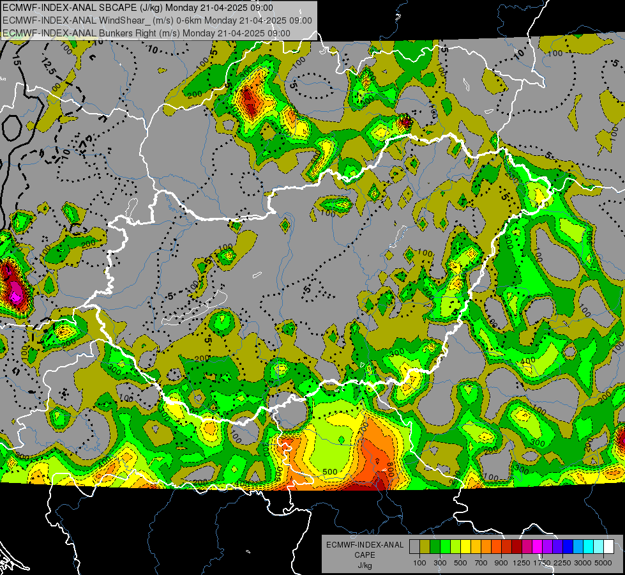The image size is (625, 575).
Task: Select the dark green legend swatch
Action: pyautogui.click(x=435, y=547)
